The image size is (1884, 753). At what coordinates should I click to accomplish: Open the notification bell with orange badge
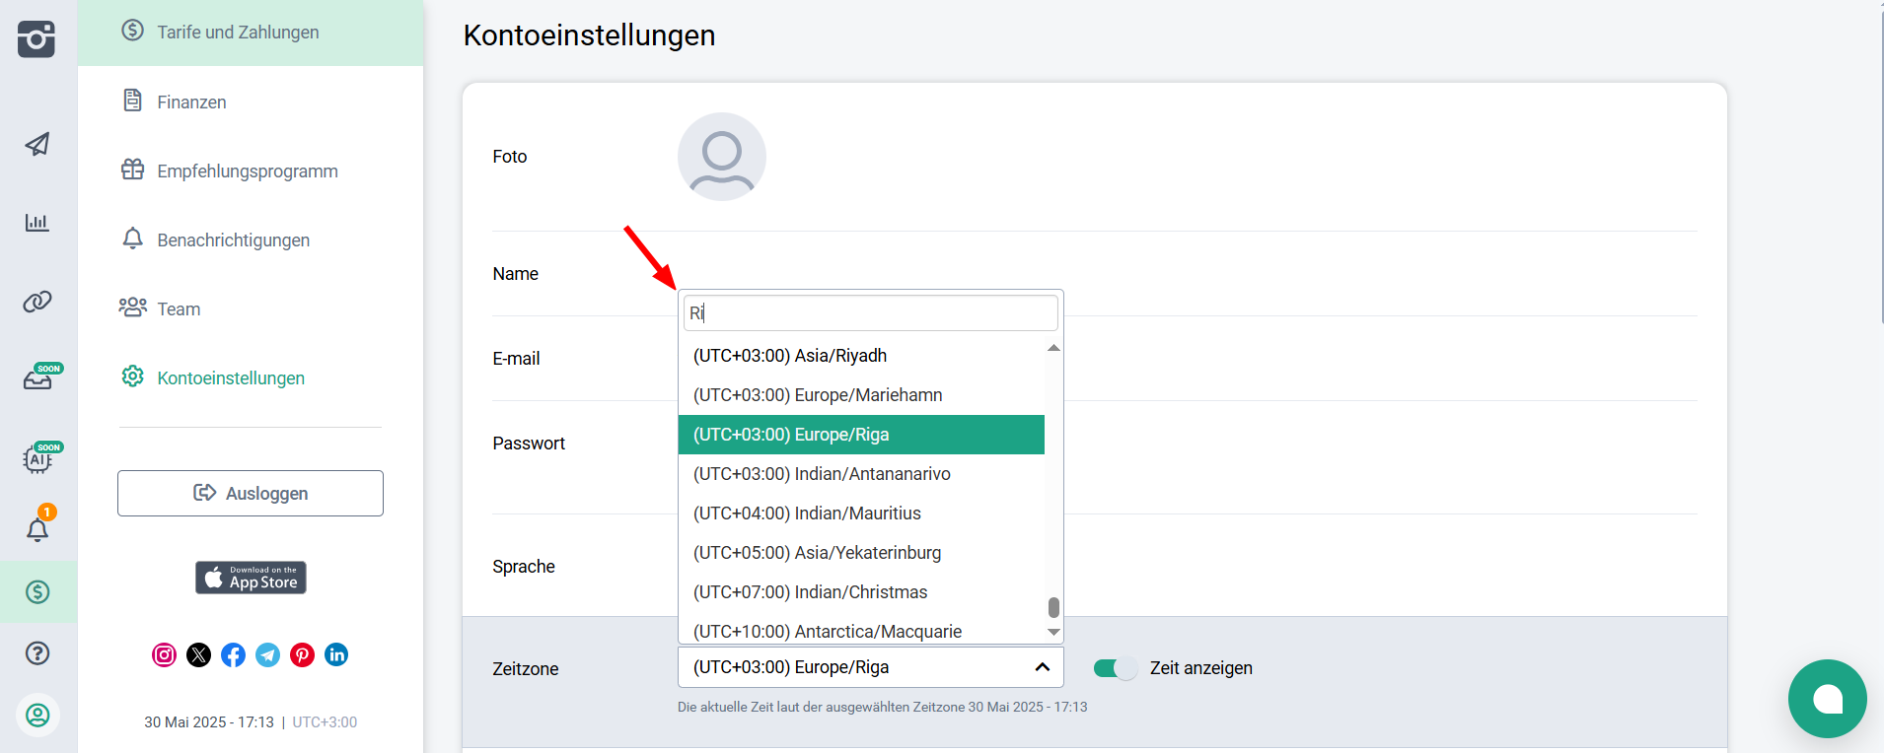pos(37,529)
